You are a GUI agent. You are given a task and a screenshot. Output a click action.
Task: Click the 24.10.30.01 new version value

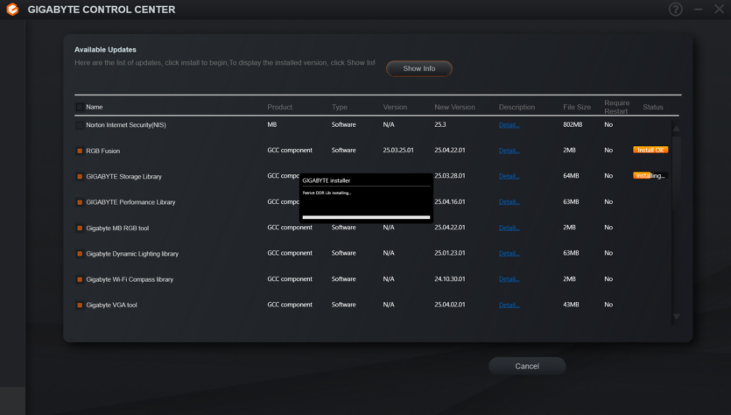pyautogui.click(x=449, y=278)
